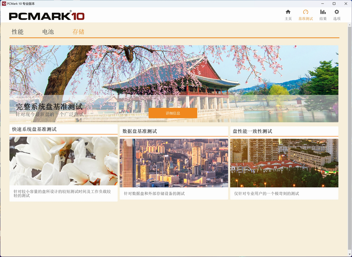Open the 盘性能一致性测试 title

253,131
